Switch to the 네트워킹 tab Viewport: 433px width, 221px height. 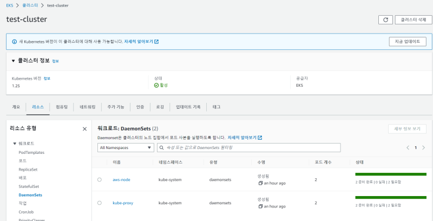coord(87,107)
